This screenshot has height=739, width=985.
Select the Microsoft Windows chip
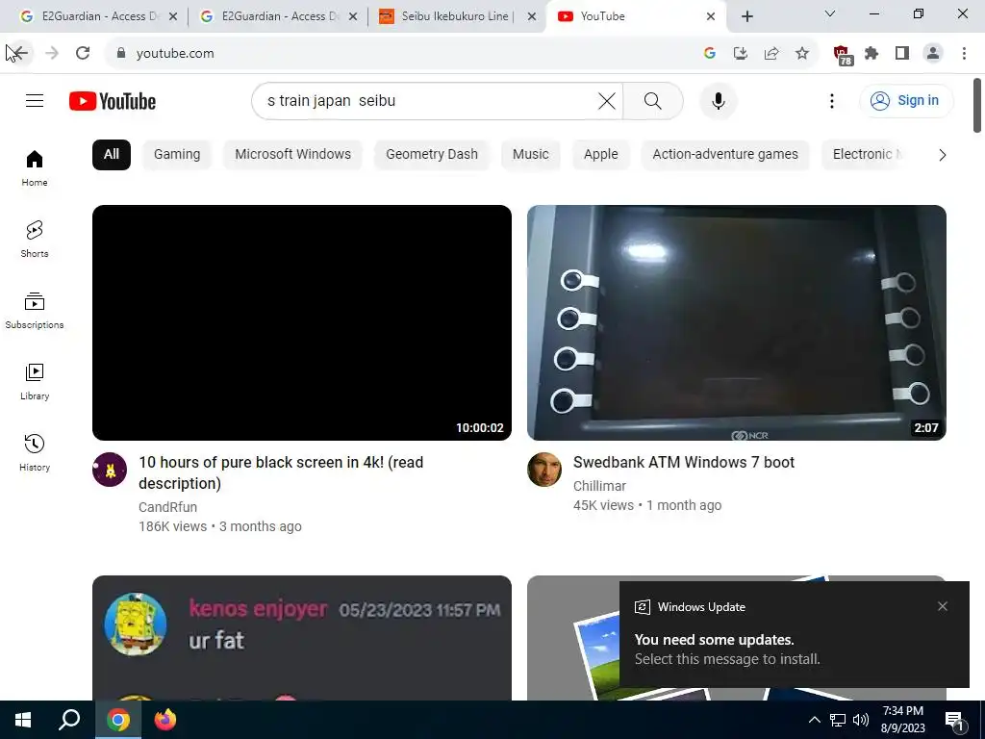click(x=292, y=155)
